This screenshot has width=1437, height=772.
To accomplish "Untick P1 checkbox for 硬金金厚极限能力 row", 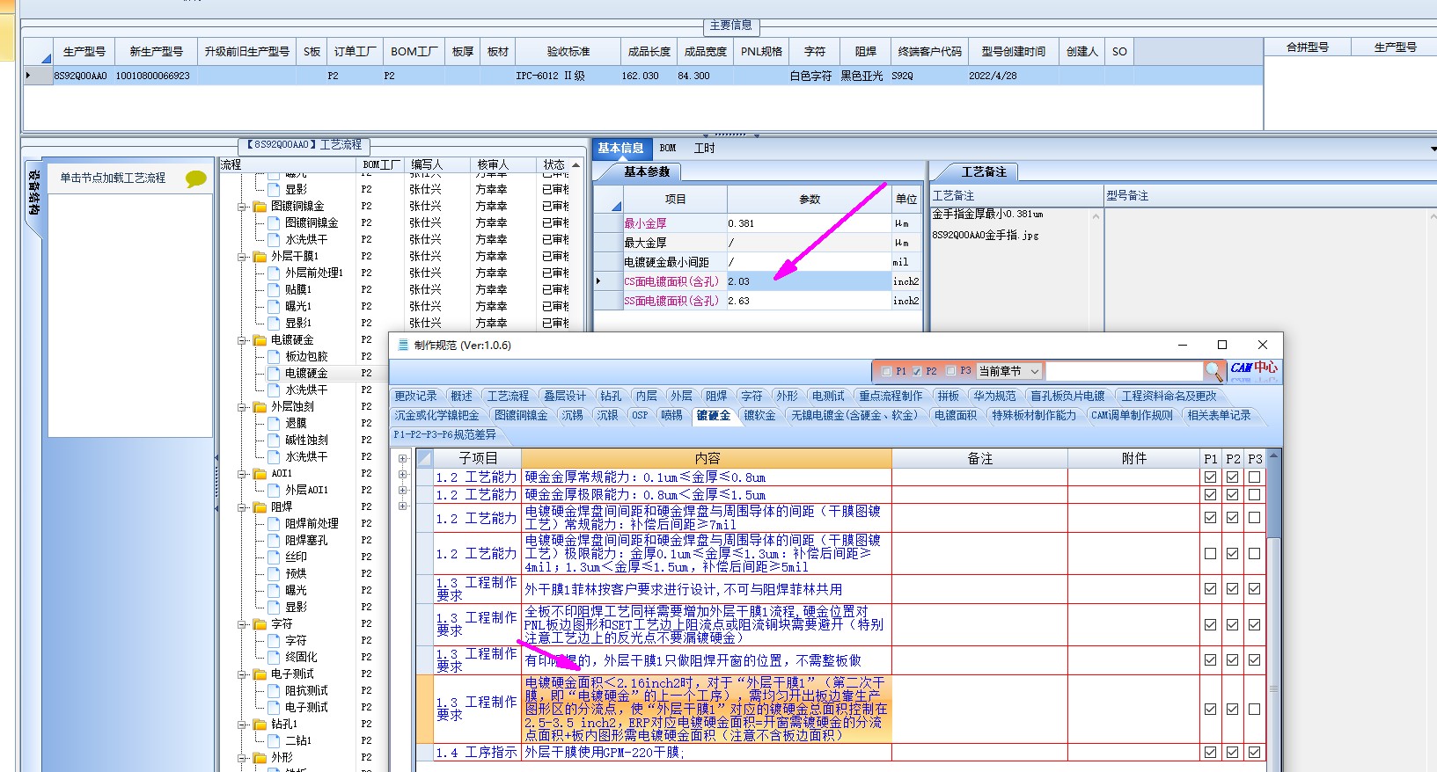I will pos(1210,494).
